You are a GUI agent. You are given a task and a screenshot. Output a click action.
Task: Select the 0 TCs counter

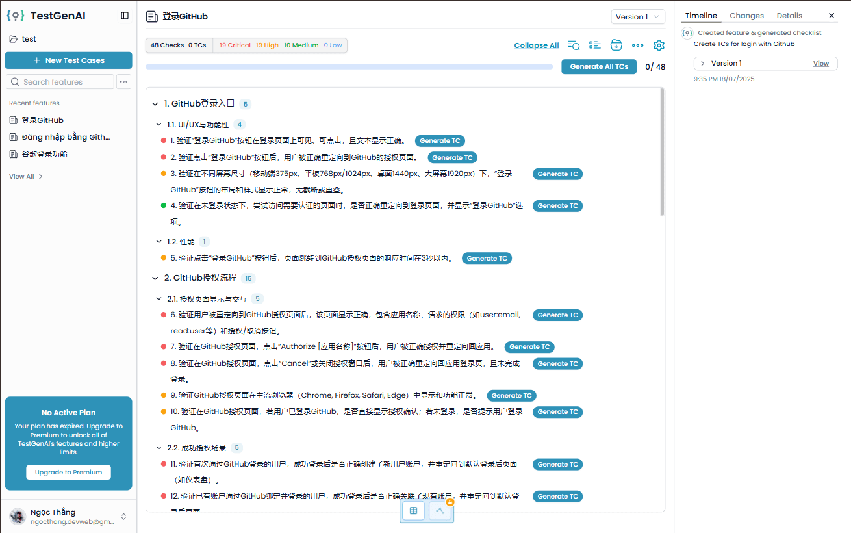[x=197, y=45]
